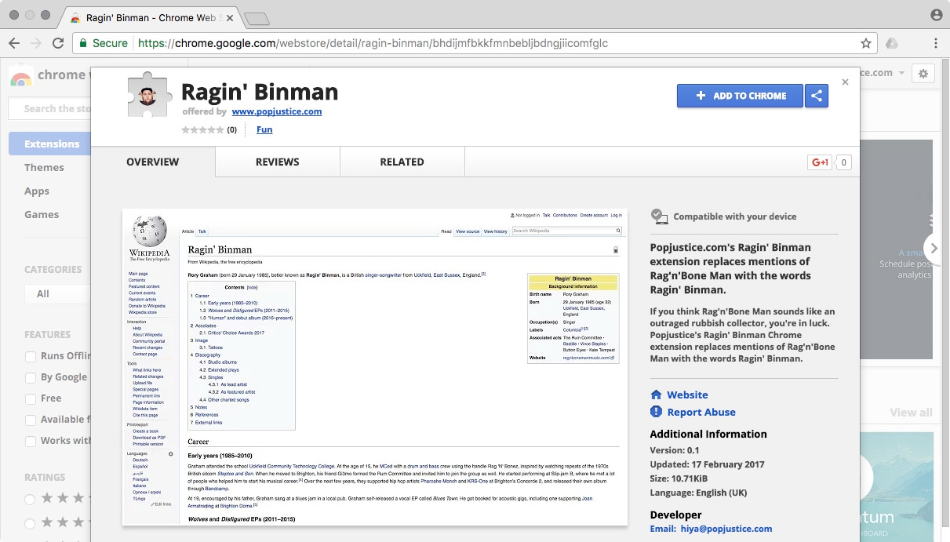Select Games in the sidebar
Viewport: 950px width, 542px height.
point(42,214)
